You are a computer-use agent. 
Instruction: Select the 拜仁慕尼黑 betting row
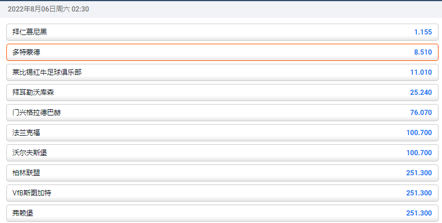[222, 32]
